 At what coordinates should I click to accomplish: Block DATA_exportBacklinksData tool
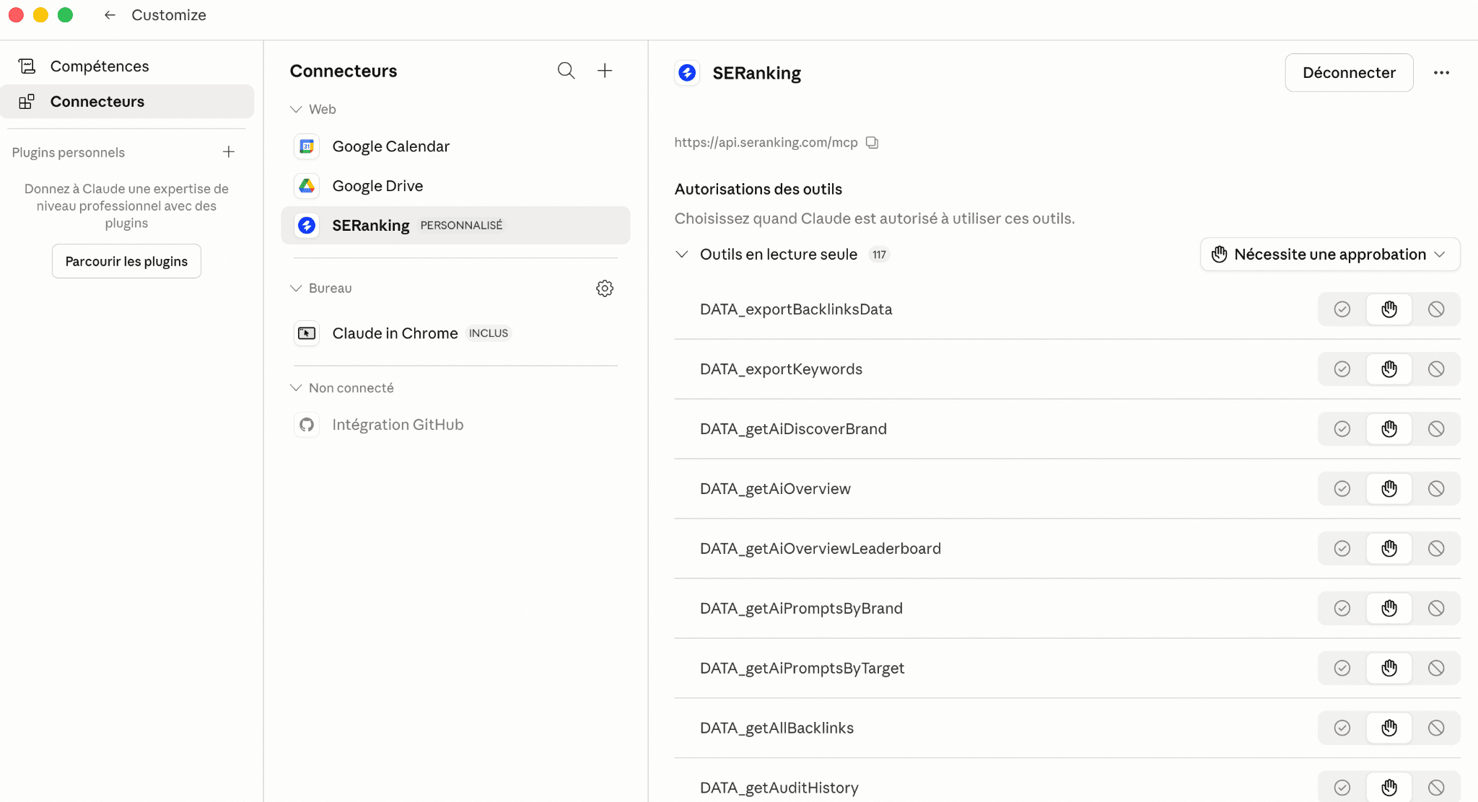1436,309
